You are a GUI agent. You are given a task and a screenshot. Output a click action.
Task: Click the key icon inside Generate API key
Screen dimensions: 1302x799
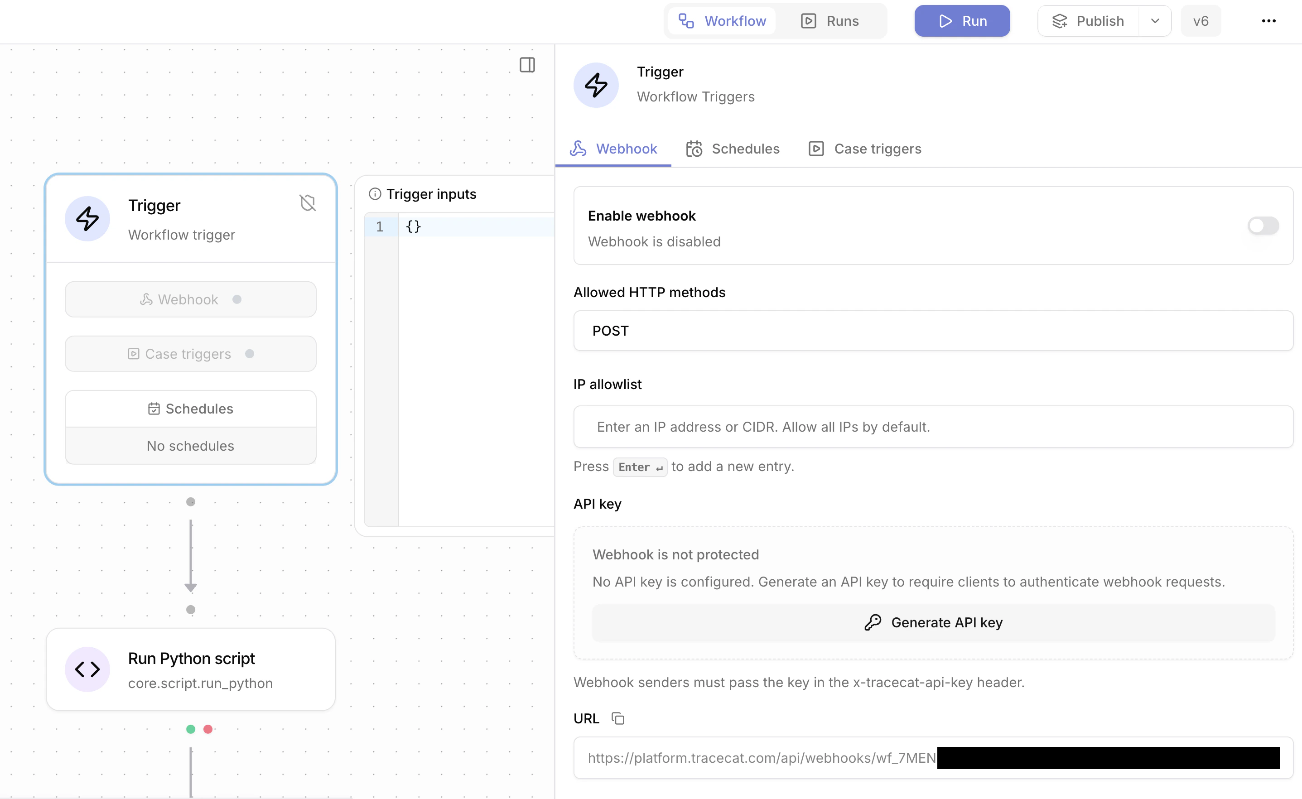[x=874, y=622]
